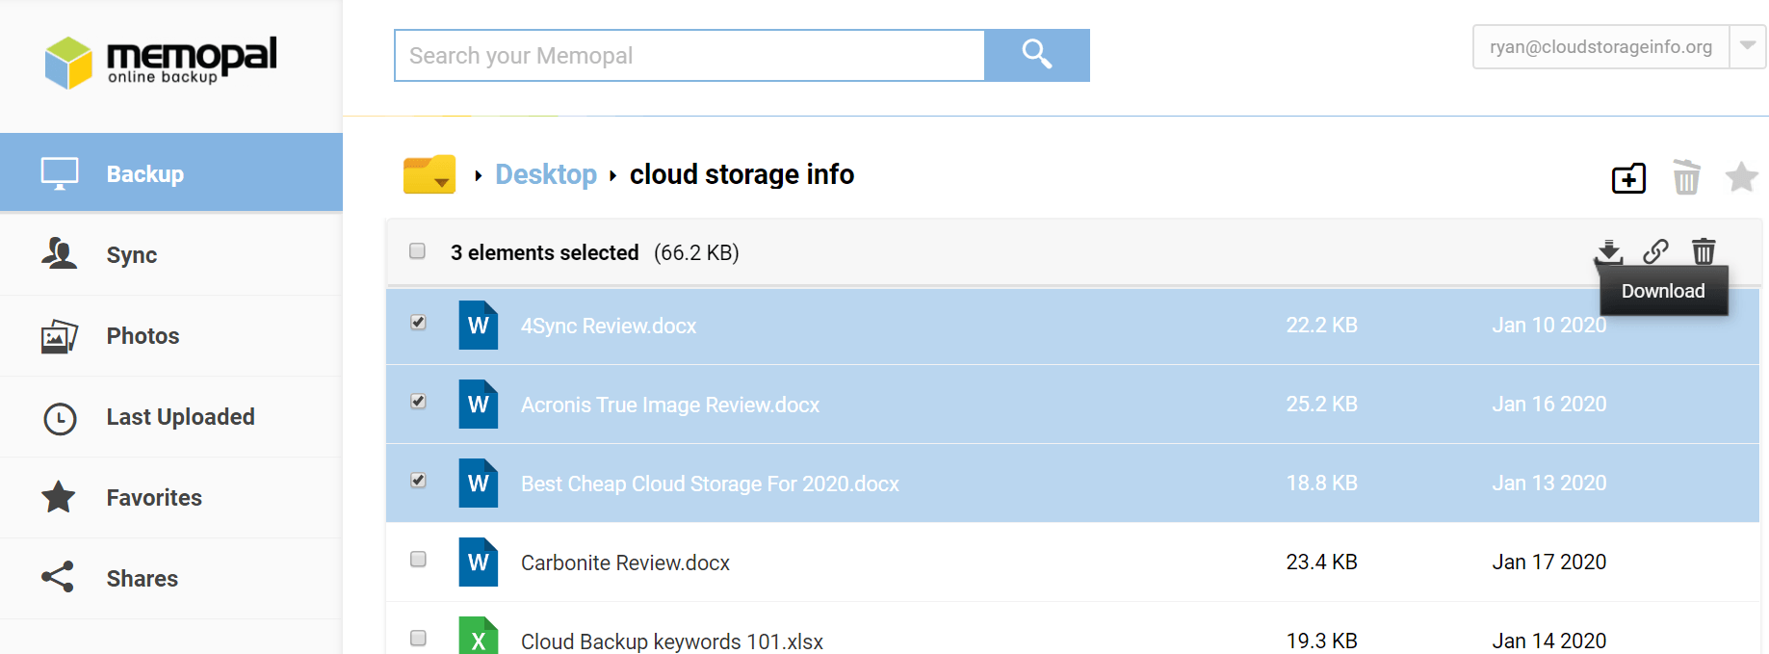Click the Search your Memopal field
1769x654 pixels.
(x=689, y=56)
